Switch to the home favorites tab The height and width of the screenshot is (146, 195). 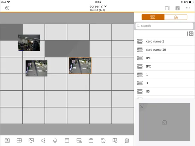[x=176, y=17]
